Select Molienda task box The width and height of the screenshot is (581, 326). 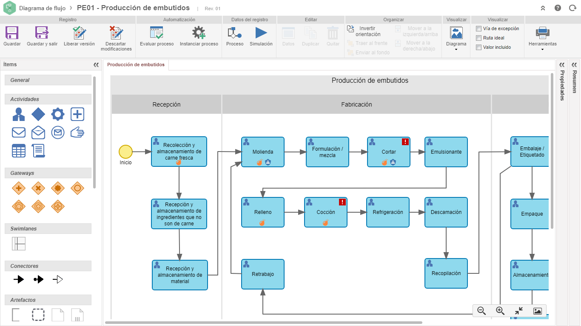coord(263,152)
